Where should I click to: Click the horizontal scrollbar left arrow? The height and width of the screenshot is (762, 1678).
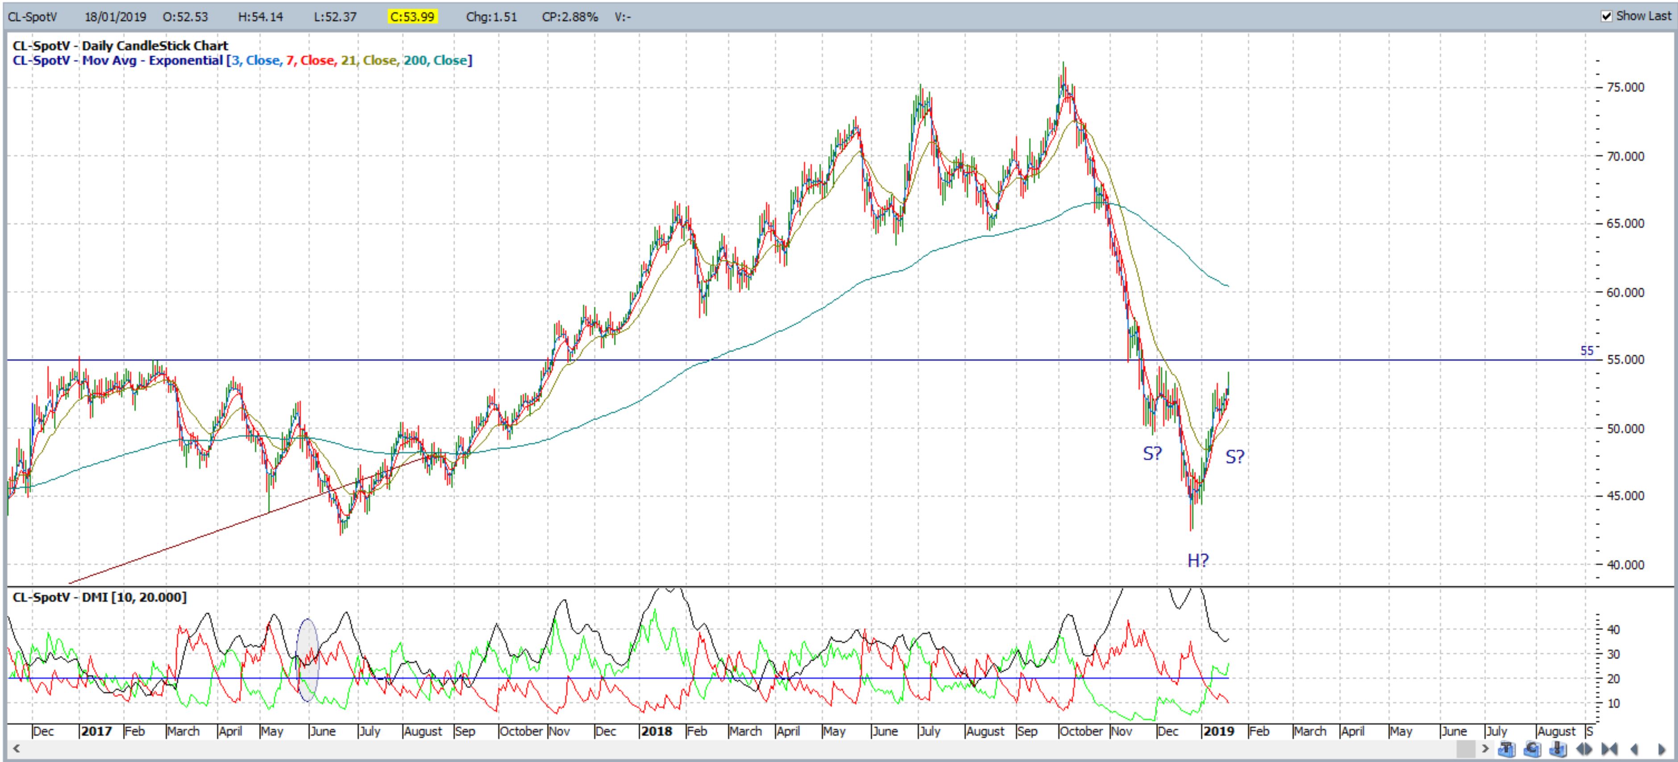pos(16,748)
